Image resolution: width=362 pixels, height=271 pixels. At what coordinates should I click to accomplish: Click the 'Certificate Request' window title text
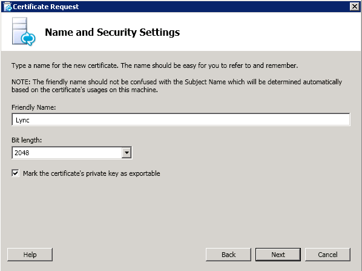[46, 7]
